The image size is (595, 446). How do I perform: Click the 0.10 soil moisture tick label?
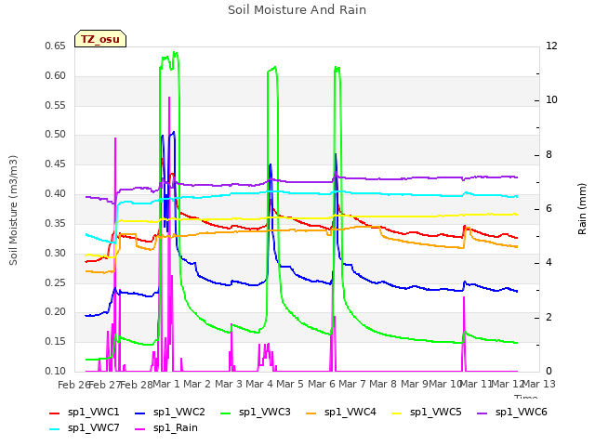56,372
